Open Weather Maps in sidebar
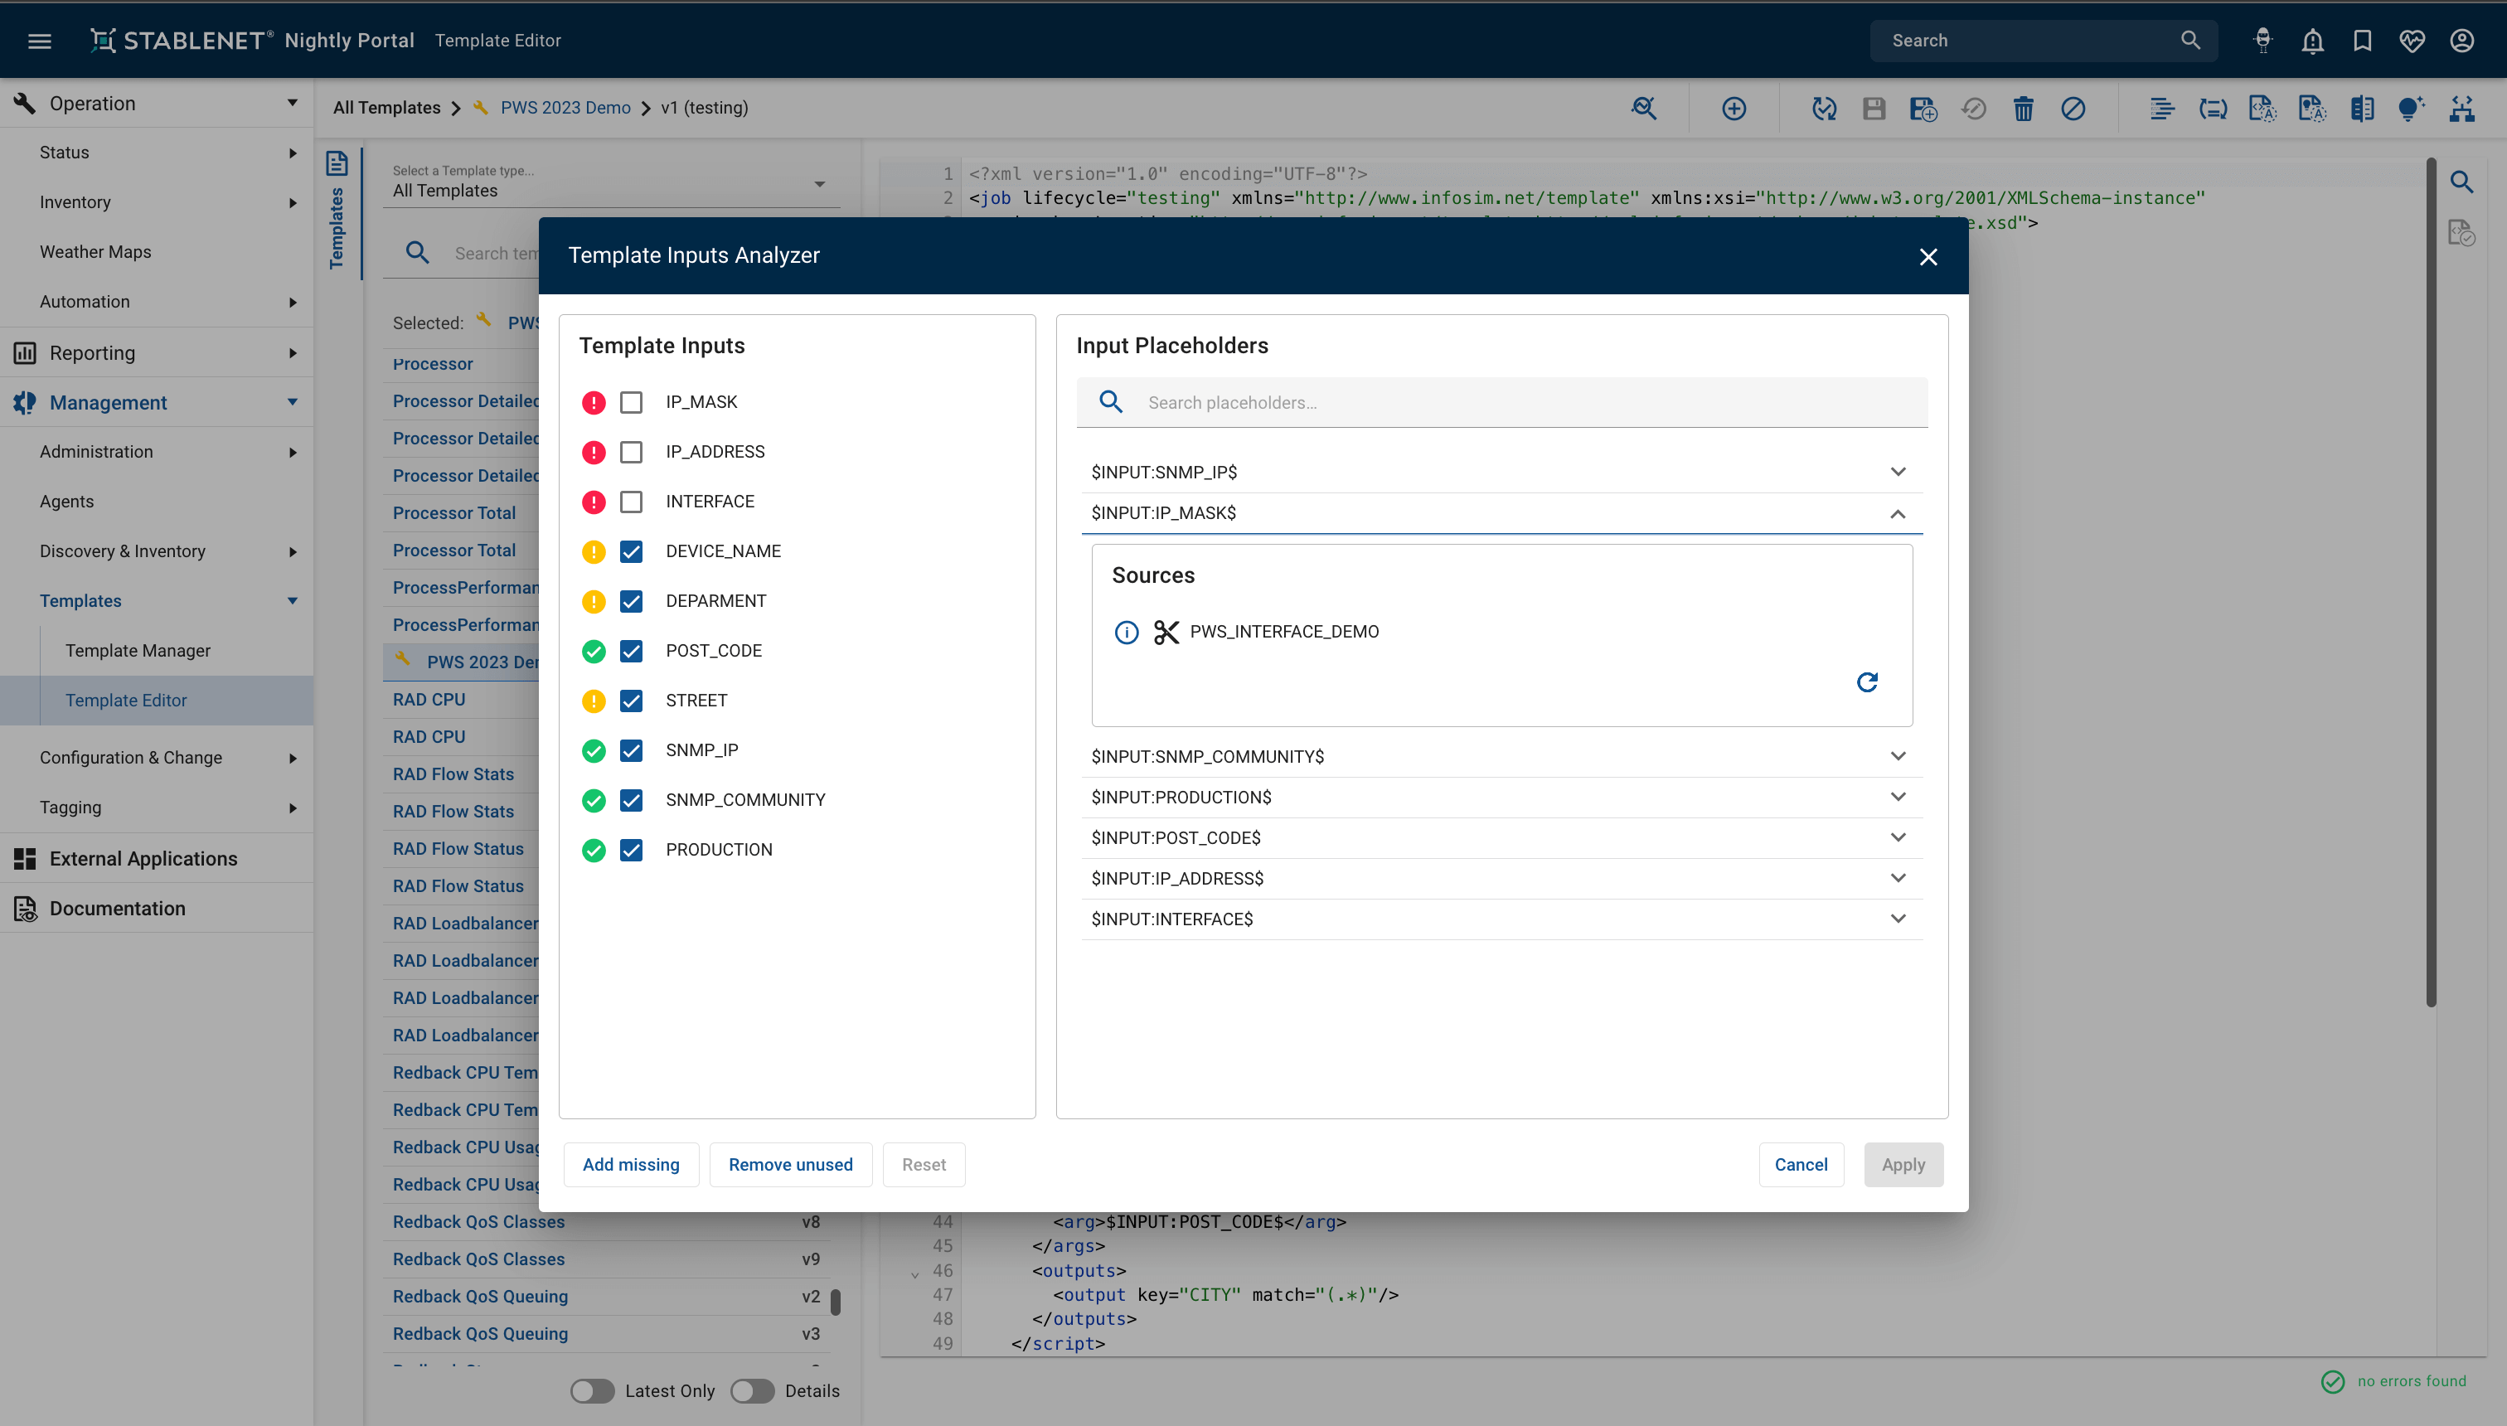The image size is (2507, 1426). 157,252
